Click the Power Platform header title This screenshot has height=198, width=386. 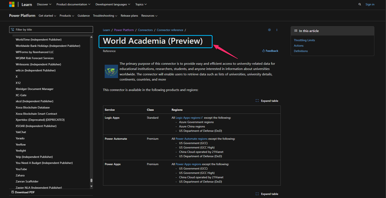coord(22,15)
